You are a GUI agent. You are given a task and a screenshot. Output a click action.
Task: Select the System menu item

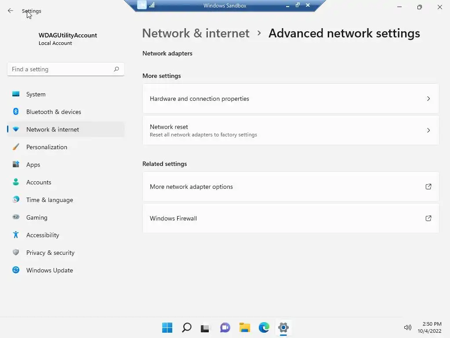(36, 94)
